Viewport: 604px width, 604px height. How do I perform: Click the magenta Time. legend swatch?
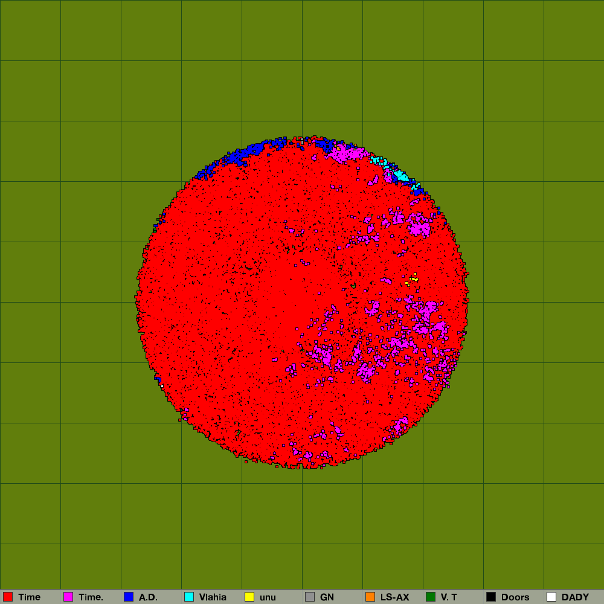(68, 597)
